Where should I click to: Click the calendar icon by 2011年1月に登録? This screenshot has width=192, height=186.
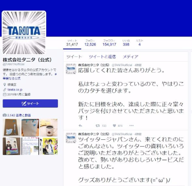[x=5, y=95]
